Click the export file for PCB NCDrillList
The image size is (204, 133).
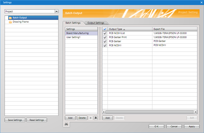[x=175, y=33]
